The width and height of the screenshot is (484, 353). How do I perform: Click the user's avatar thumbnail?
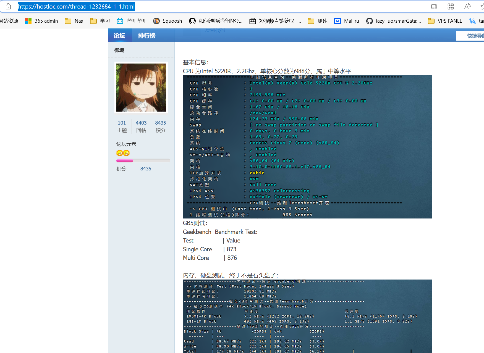[x=141, y=88]
